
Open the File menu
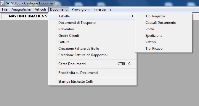pos(5,9)
